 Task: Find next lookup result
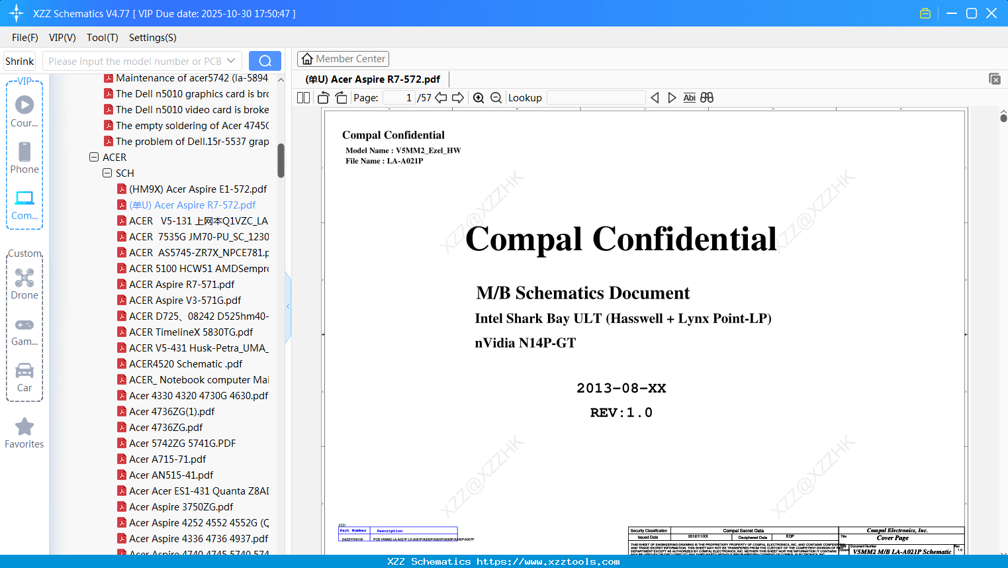[672, 98]
